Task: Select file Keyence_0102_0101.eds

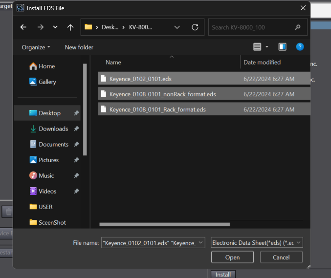Action: tap(204, 79)
